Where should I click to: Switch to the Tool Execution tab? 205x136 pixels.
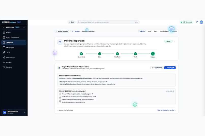(165, 31)
